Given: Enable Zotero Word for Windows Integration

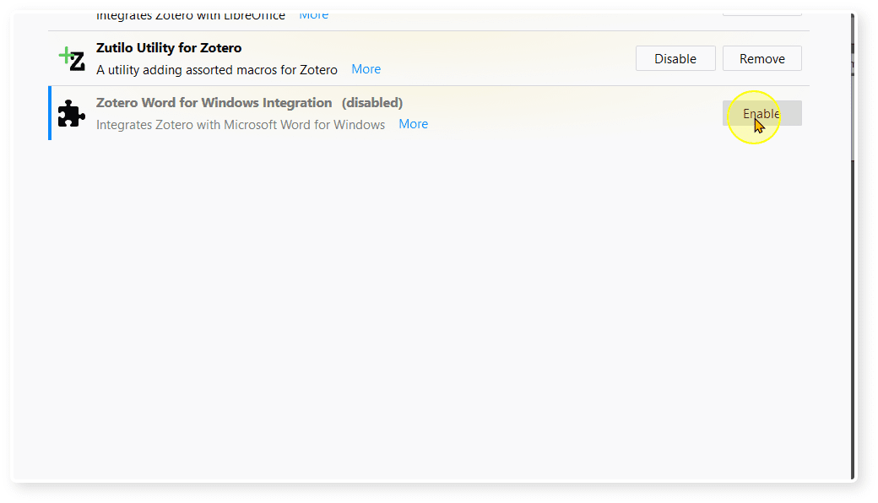Looking at the screenshot, I should pyautogui.click(x=762, y=113).
